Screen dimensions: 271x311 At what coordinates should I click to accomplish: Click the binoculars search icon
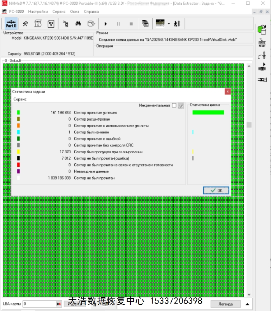point(78,24)
